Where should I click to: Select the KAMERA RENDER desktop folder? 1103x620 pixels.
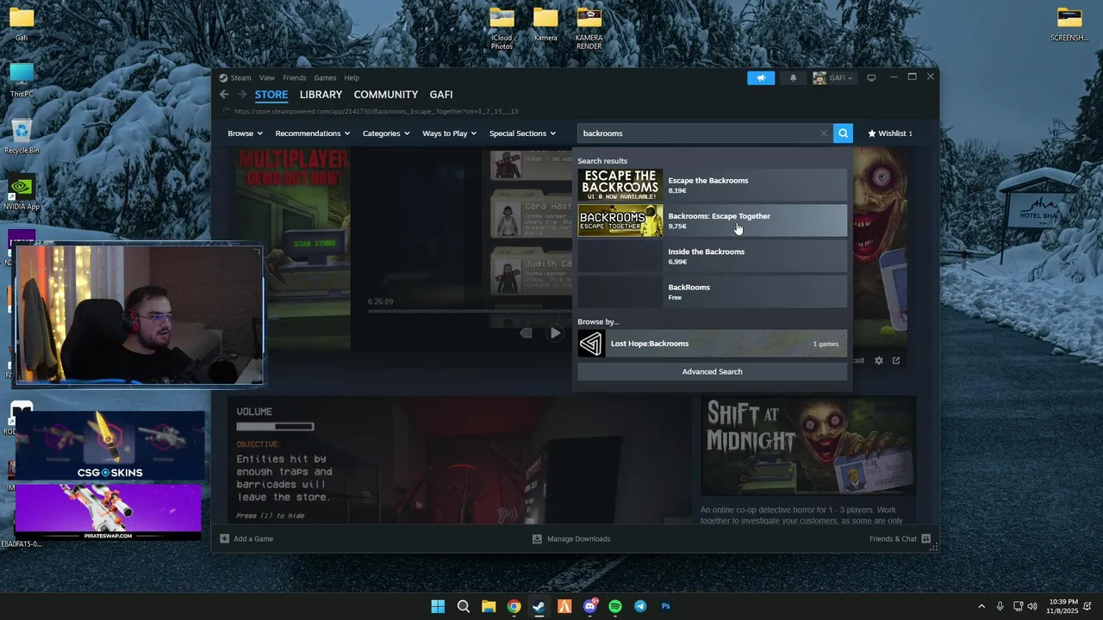pyautogui.click(x=589, y=28)
